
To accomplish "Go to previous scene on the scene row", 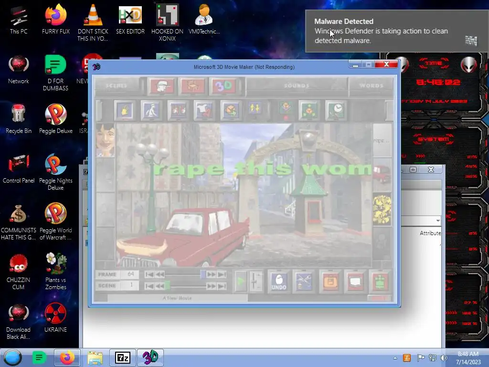I will coord(160,286).
